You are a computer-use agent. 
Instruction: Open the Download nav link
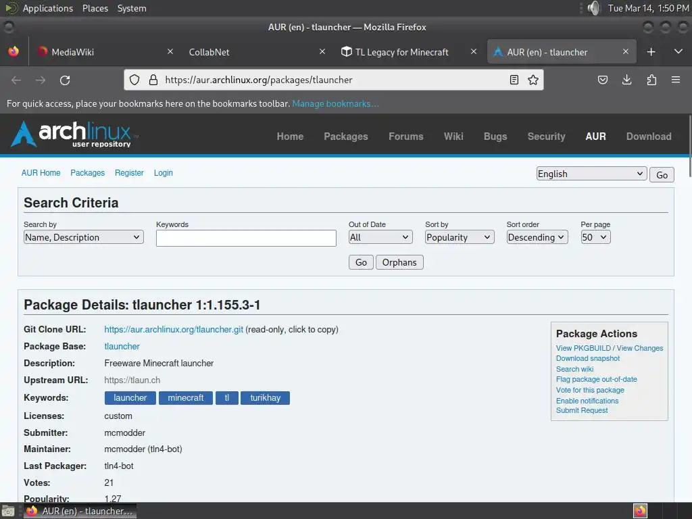pos(649,137)
